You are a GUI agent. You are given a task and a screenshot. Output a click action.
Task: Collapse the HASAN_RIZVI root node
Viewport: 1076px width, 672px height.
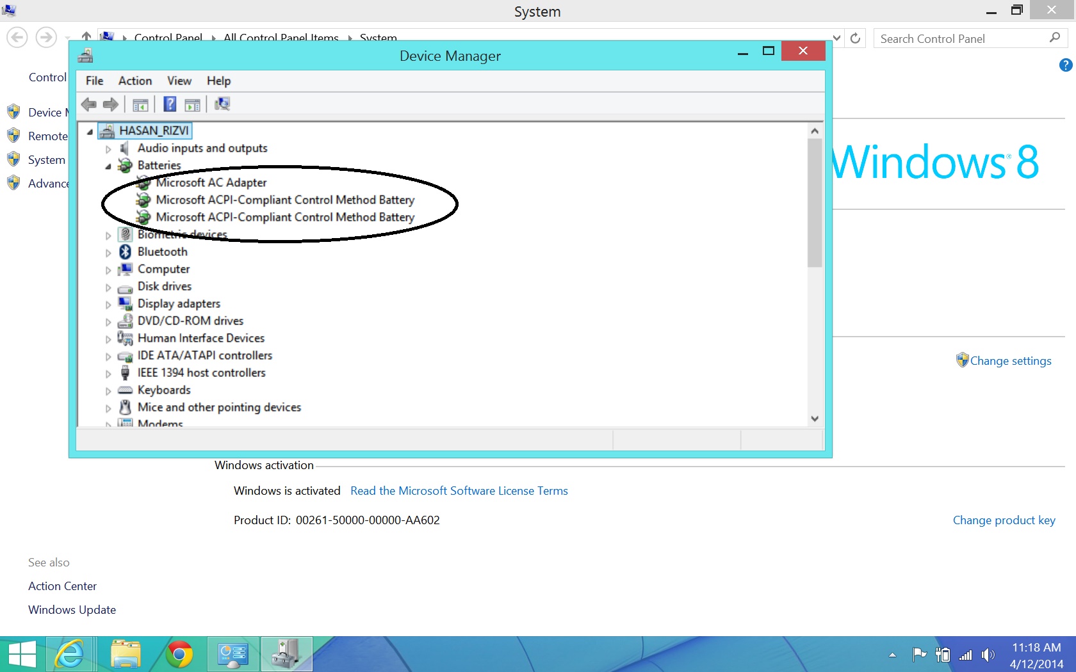(x=90, y=132)
